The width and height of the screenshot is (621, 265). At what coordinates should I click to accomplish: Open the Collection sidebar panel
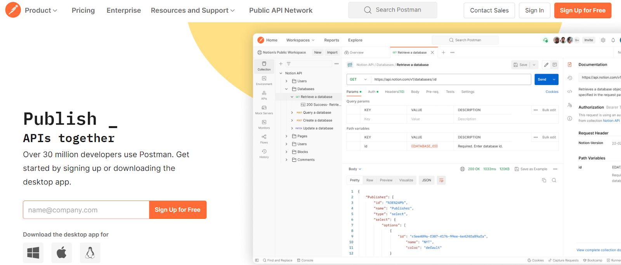point(264,66)
